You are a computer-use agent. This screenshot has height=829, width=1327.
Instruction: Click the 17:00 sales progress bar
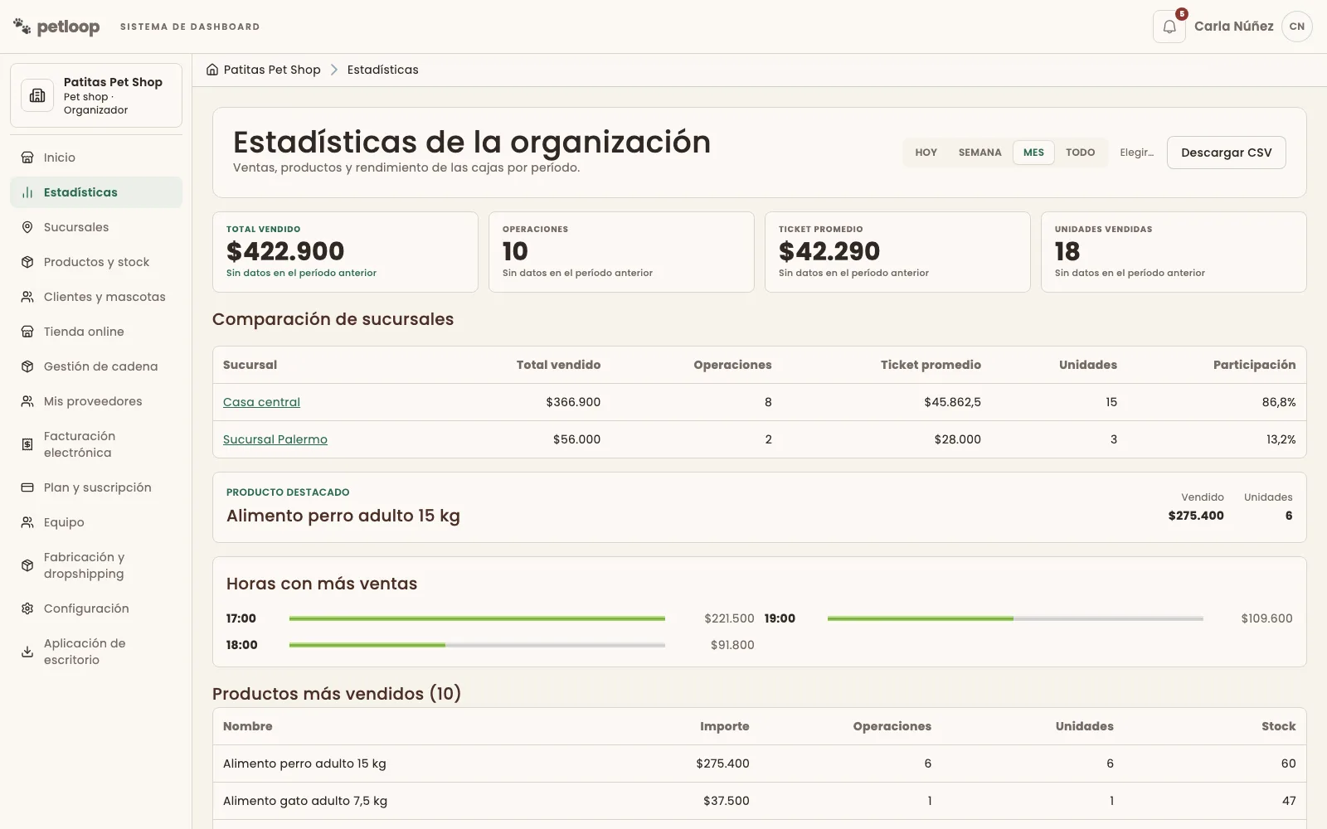pyautogui.click(x=477, y=618)
